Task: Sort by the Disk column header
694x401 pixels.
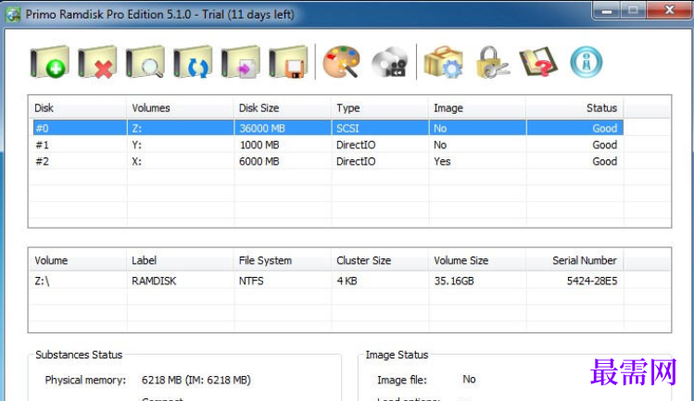Action: tap(78, 108)
